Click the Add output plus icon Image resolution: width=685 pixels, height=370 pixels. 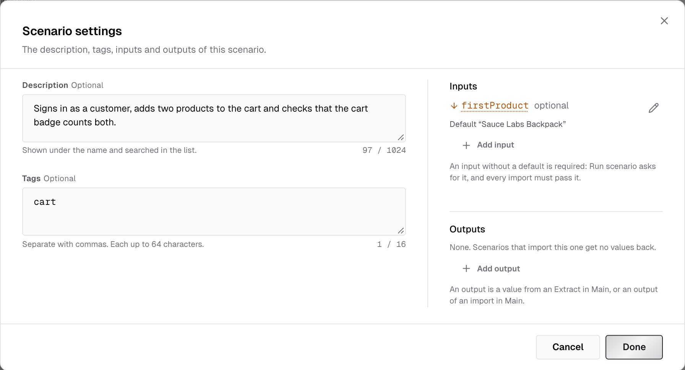(466, 269)
